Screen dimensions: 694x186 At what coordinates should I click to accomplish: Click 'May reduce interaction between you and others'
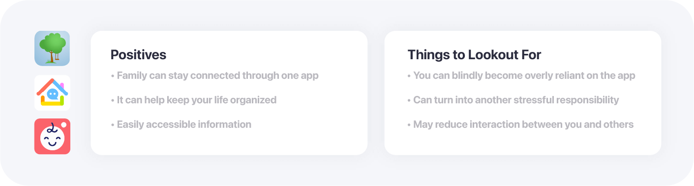(520, 124)
